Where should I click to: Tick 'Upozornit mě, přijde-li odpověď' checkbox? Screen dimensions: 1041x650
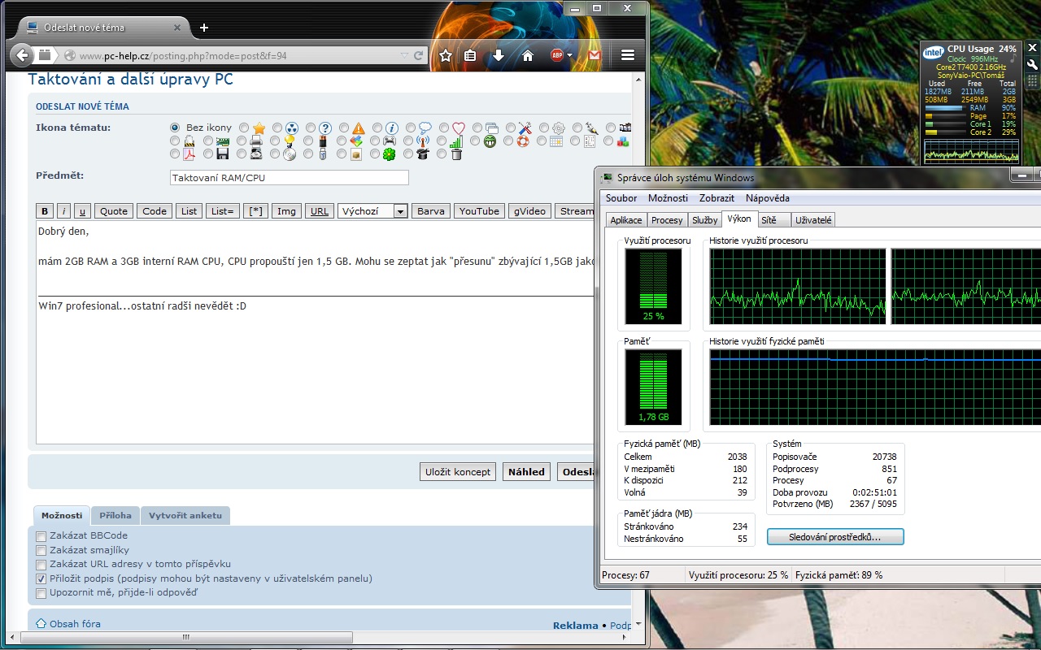41,593
